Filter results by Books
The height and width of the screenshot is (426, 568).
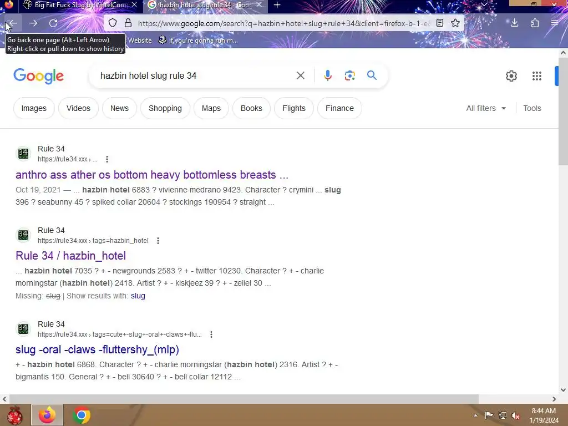[251, 108]
